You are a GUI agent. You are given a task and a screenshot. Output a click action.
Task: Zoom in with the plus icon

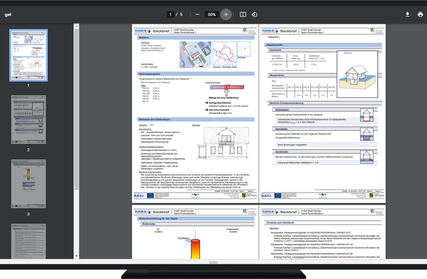click(x=226, y=15)
